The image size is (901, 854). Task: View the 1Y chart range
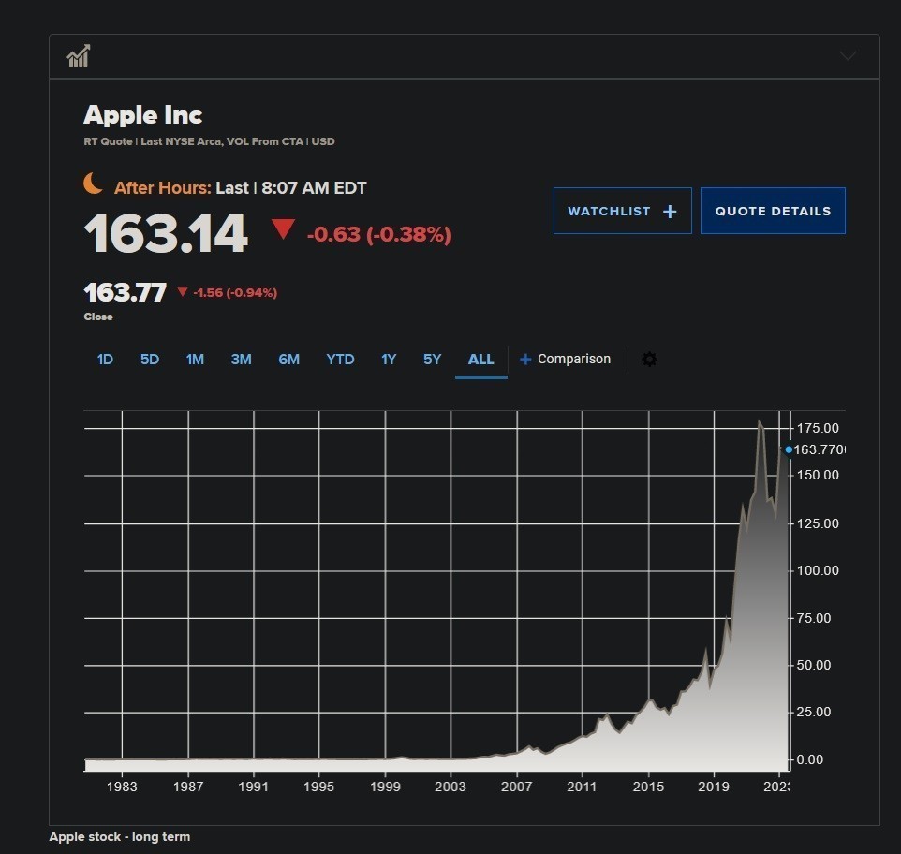point(389,360)
